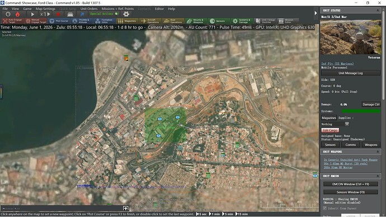Screen dimensions: 386x217
Task: Run simulation for 15 min
Action: tap(242, 214)
